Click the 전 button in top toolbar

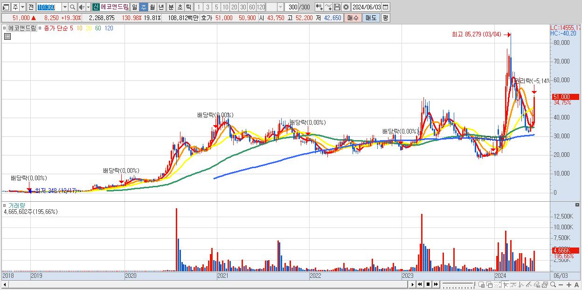31,7
